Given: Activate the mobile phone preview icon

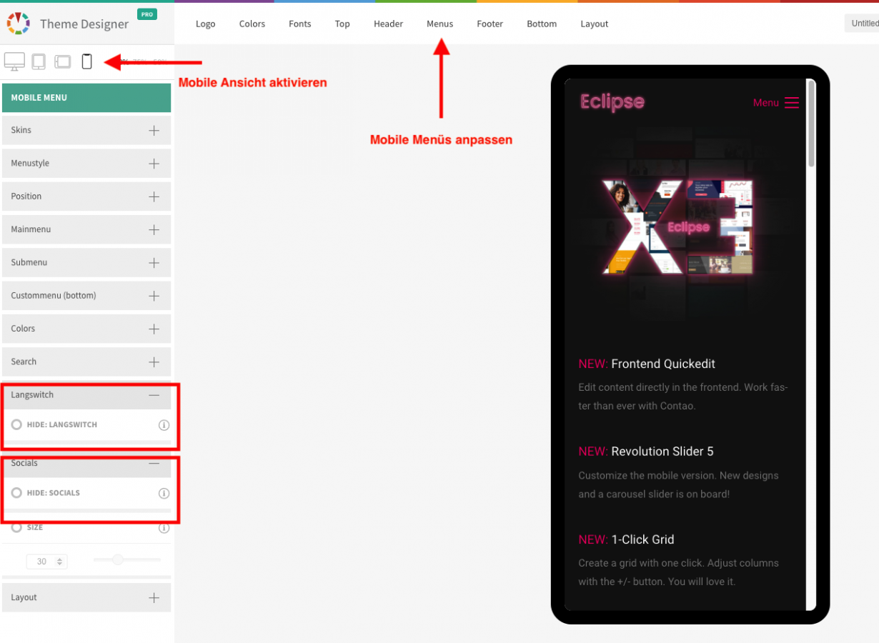Looking at the screenshot, I should tap(86, 61).
